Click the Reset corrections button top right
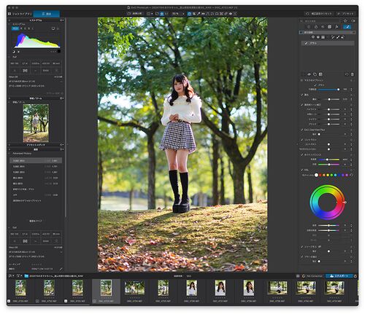The image size is (365, 314). point(320,14)
